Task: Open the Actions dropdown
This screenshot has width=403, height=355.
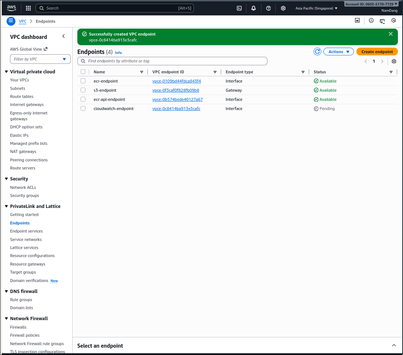Action: click(338, 51)
